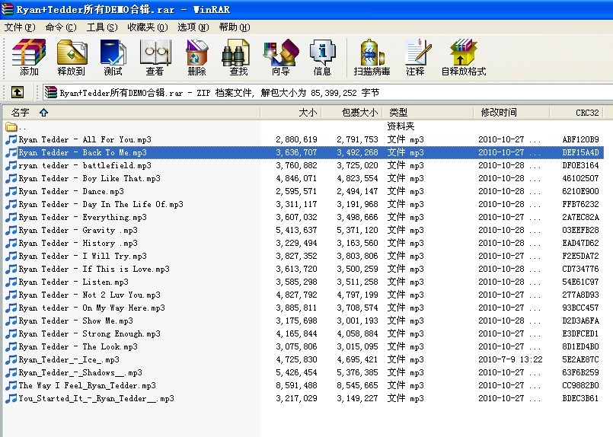Sort by Packed Size (包裹大小) column header

(352, 113)
